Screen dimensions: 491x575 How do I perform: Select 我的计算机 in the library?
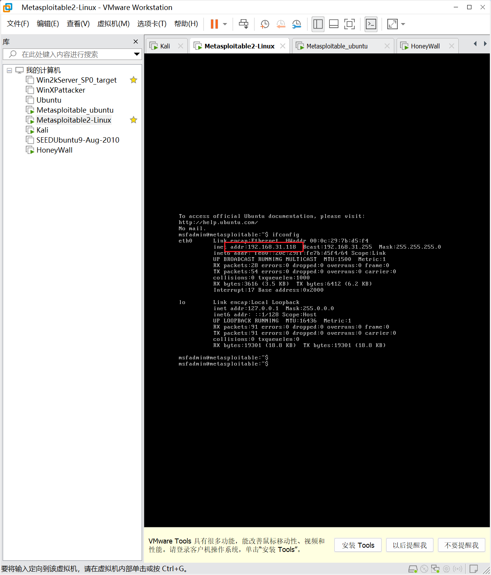43,70
